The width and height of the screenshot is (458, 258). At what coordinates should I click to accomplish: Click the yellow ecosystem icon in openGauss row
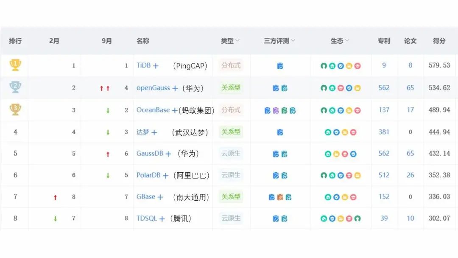click(357, 88)
